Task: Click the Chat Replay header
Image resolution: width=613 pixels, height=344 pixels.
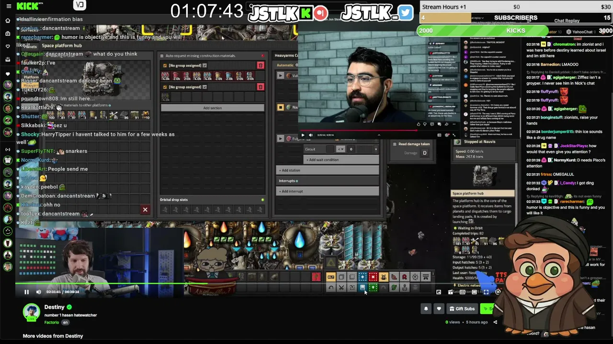Action: click(x=567, y=21)
